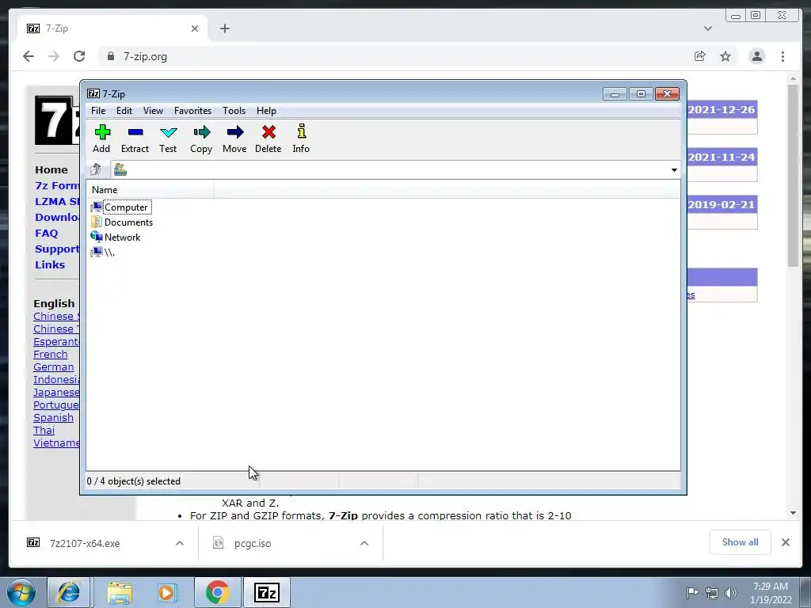Expand the address bar path dropdown

tap(674, 170)
